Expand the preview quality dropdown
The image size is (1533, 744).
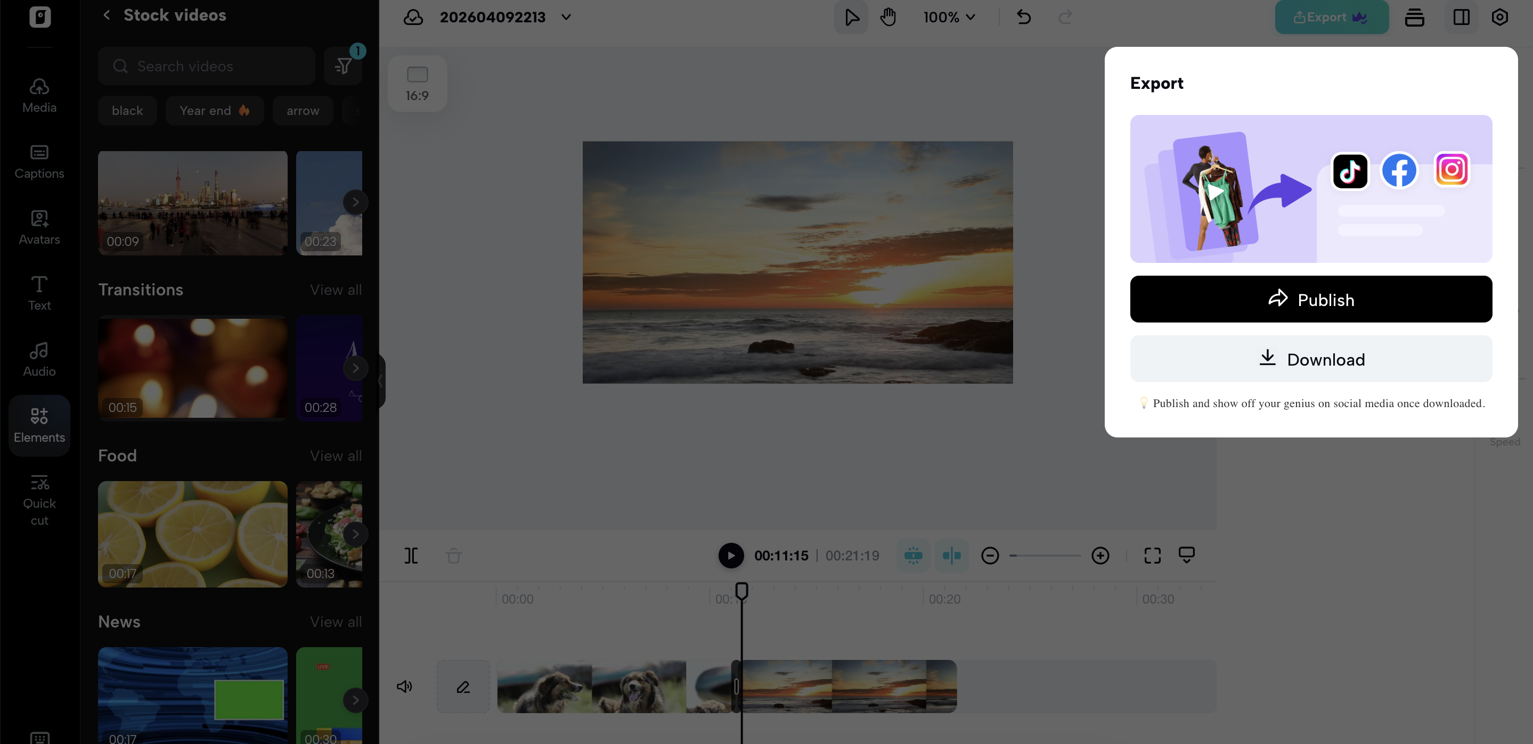tap(1187, 556)
